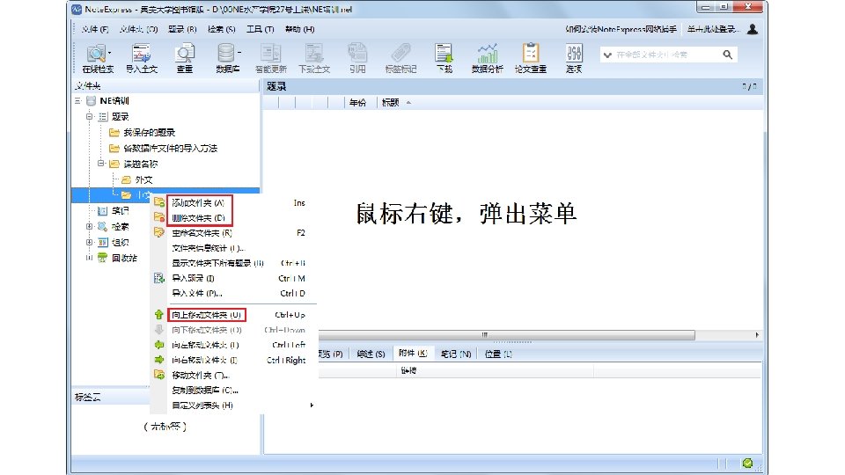
Task: Select the 外文 folder
Action: pyautogui.click(x=143, y=179)
